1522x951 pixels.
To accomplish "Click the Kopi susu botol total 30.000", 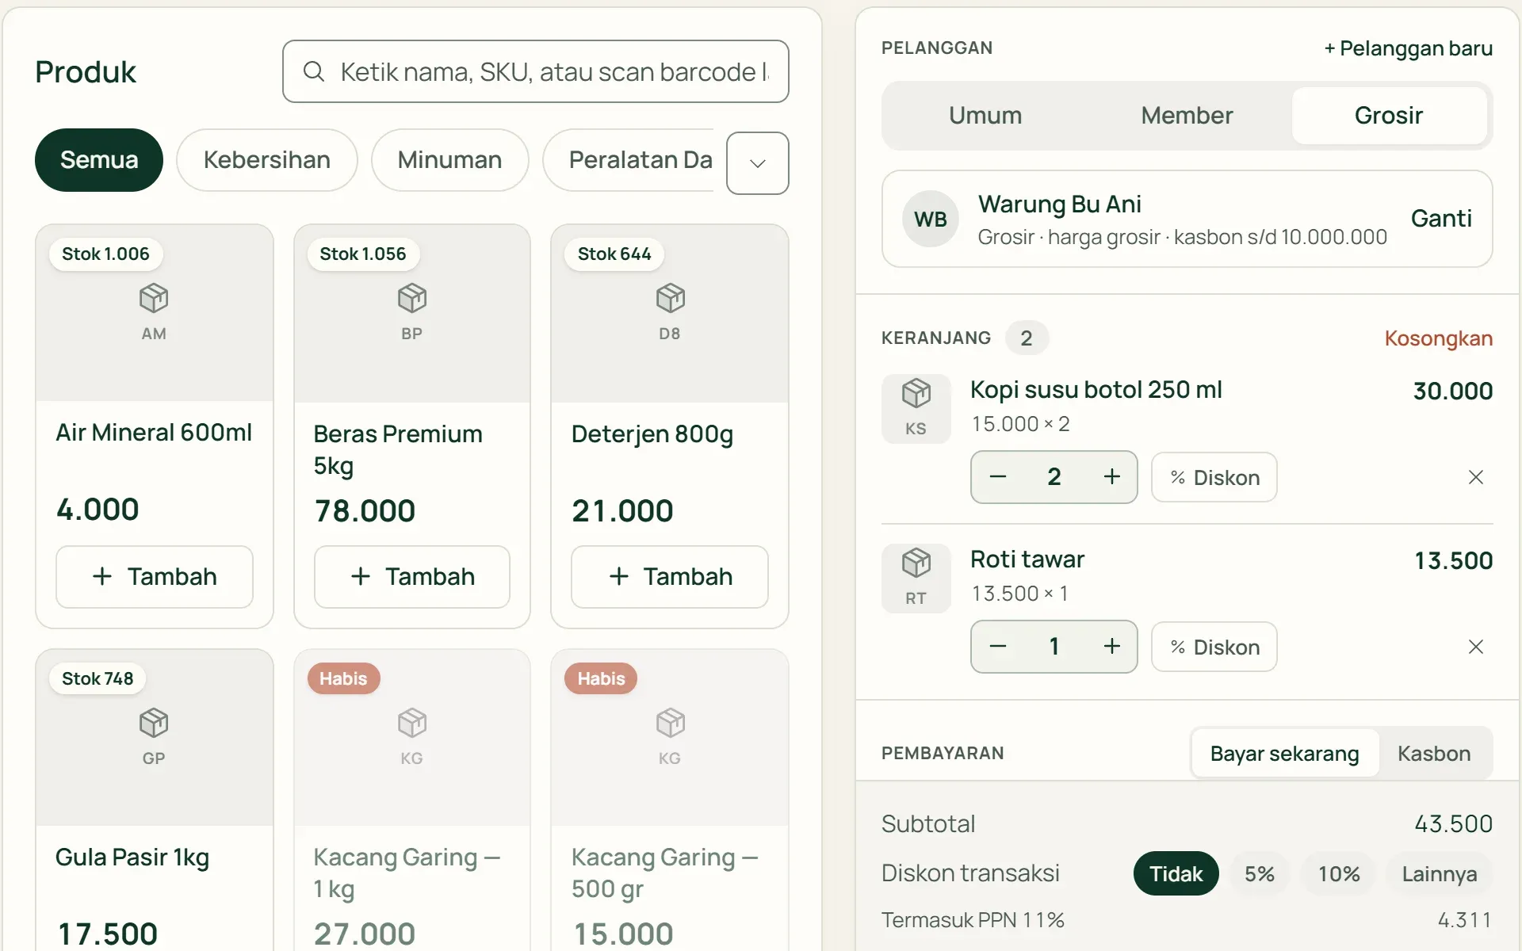I will click(1453, 391).
